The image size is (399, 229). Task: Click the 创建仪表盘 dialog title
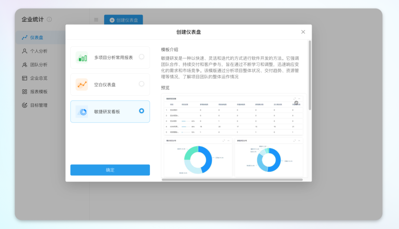click(188, 32)
